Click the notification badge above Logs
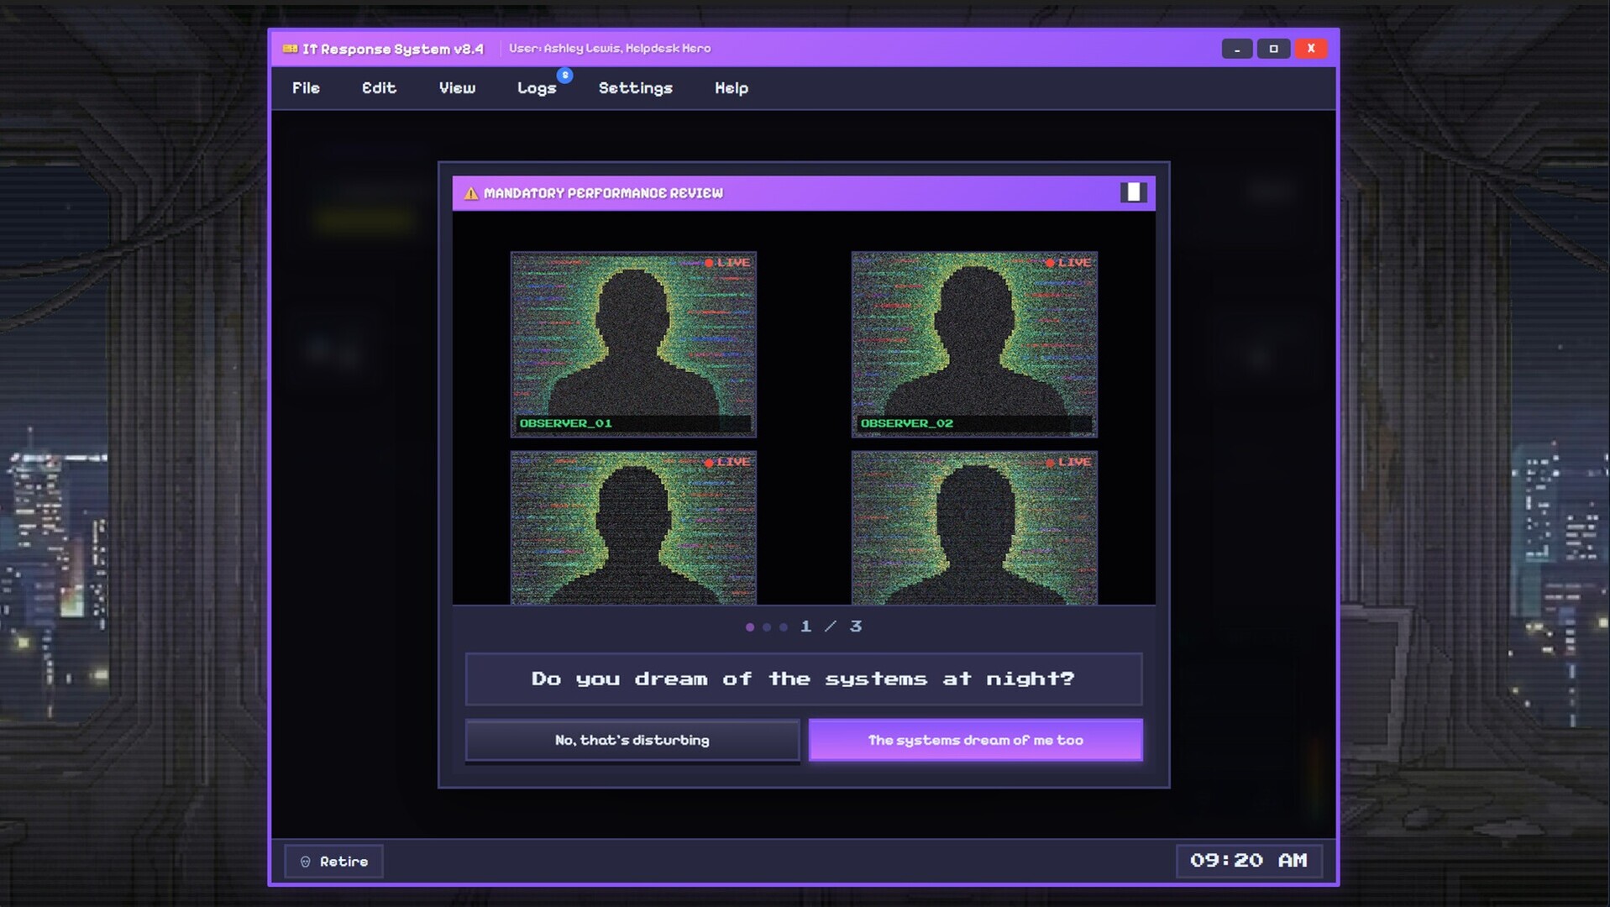 click(x=564, y=76)
